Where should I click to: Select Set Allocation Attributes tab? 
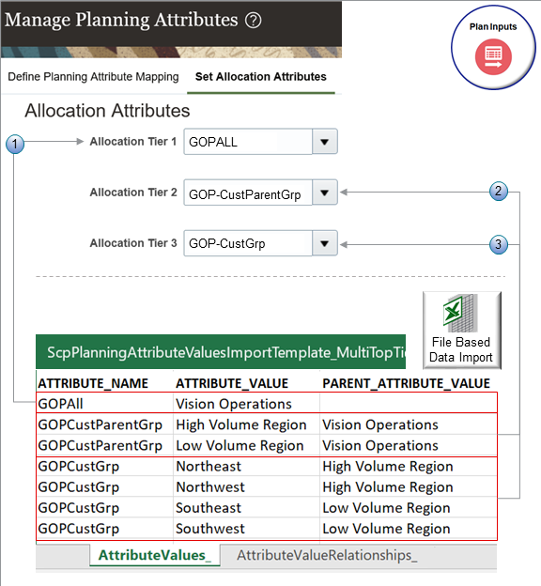[261, 77]
